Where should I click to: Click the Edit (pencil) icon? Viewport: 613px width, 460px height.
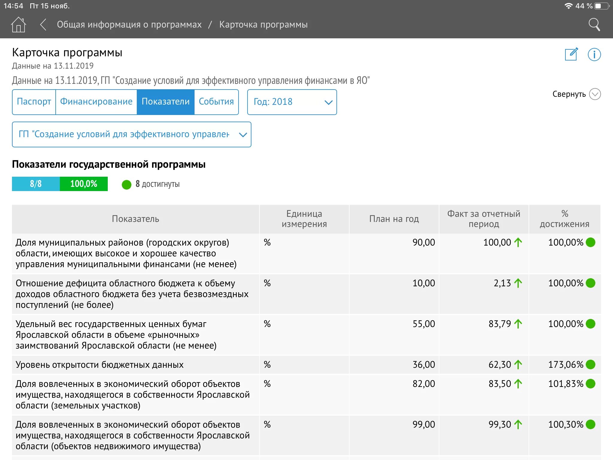pos(571,54)
